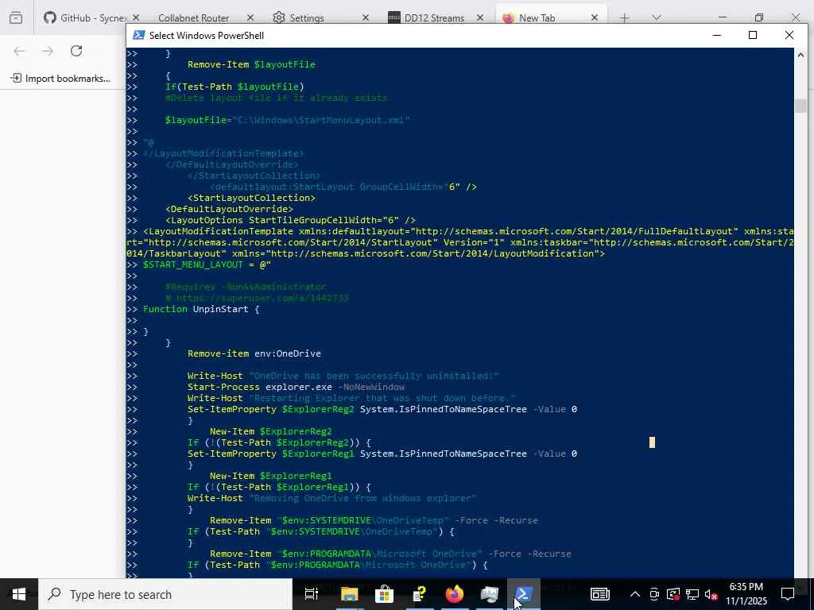Viewport: 814px width, 610px height.
Task: Click 'LayoutOptions StartTileGroupCellWidth' line
Action: click(290, 220)
